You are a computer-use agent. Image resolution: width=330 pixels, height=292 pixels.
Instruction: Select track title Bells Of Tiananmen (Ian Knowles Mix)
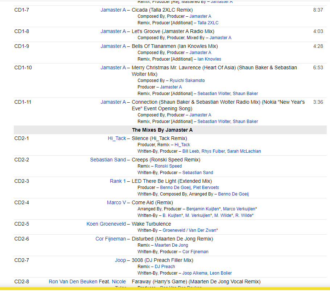click(x=175, y=46)
